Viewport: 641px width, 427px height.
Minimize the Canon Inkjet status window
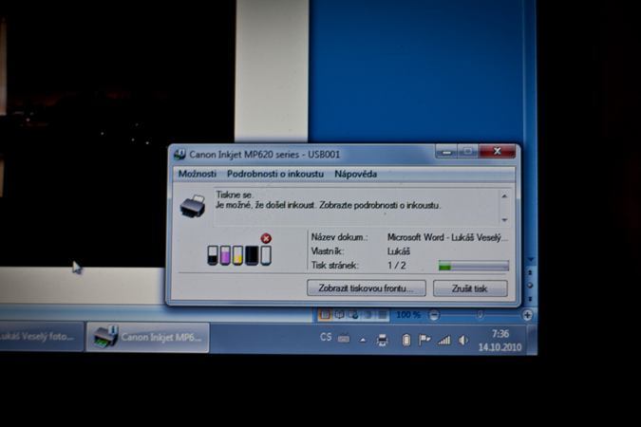[x=446, y=152]
